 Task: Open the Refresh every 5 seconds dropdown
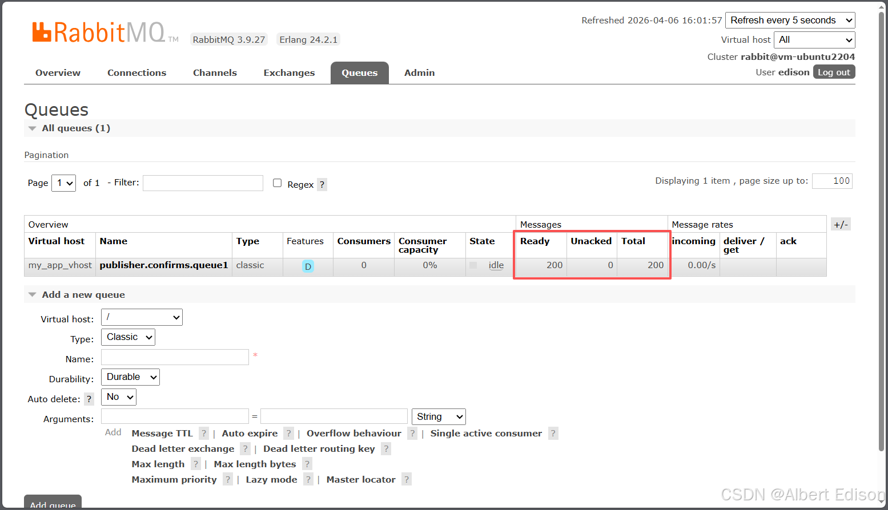click(x=790, y=21)
